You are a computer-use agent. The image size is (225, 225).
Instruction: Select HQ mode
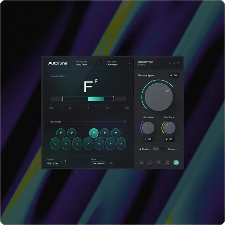111,163
